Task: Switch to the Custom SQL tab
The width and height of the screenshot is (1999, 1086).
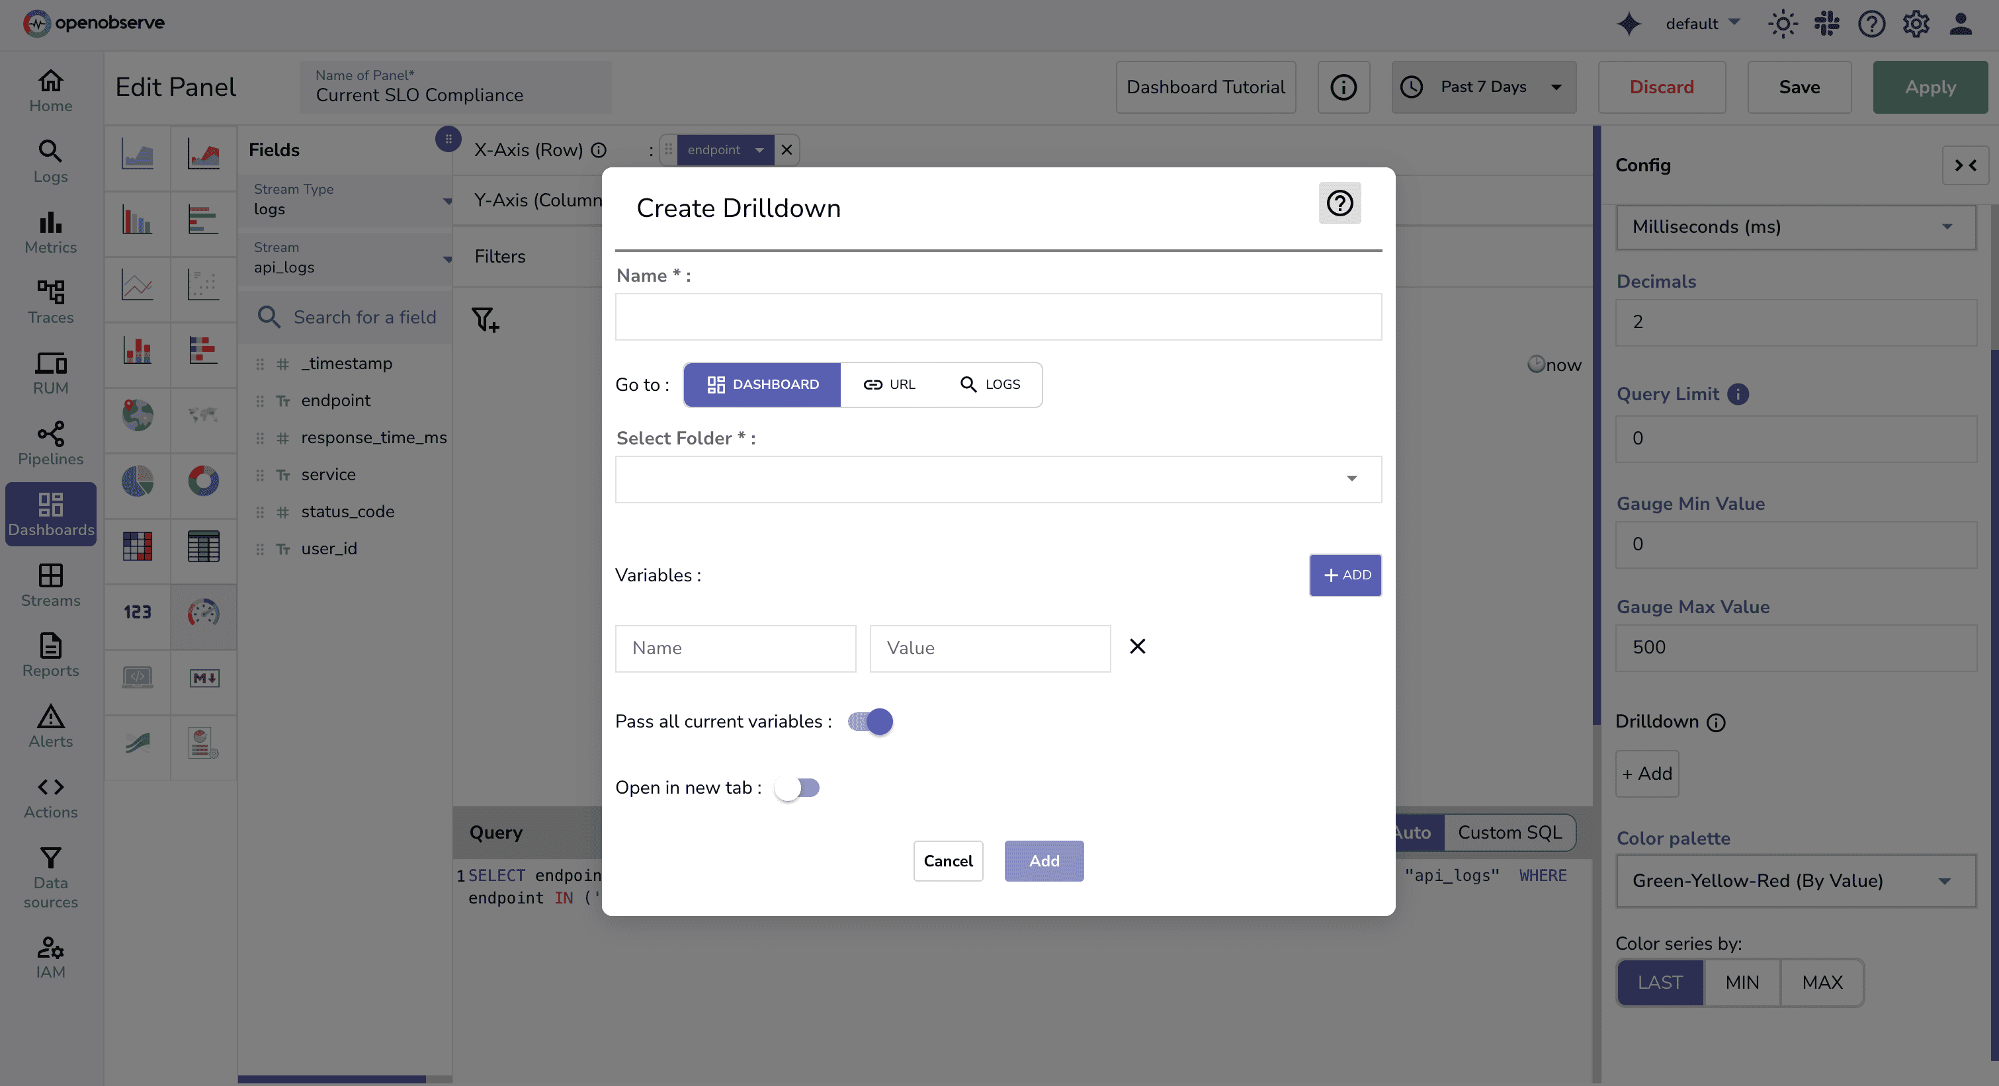Action: pos(1510,832)
